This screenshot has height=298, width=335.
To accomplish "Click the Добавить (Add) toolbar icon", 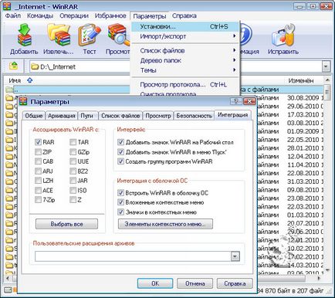I will tap(24, 36).
